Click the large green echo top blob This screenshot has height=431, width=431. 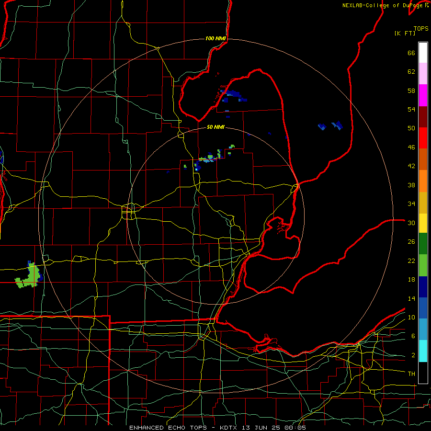tap(29, 276)
